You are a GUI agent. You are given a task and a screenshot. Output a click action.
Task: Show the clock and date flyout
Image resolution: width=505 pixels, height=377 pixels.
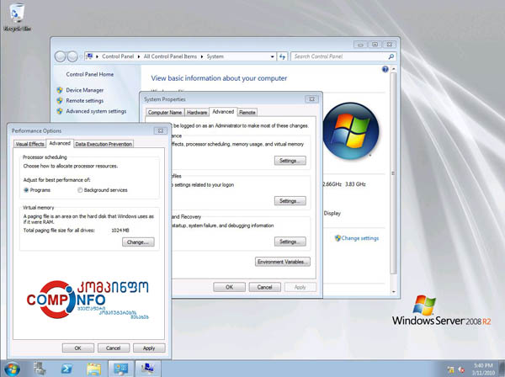(483, 369)
